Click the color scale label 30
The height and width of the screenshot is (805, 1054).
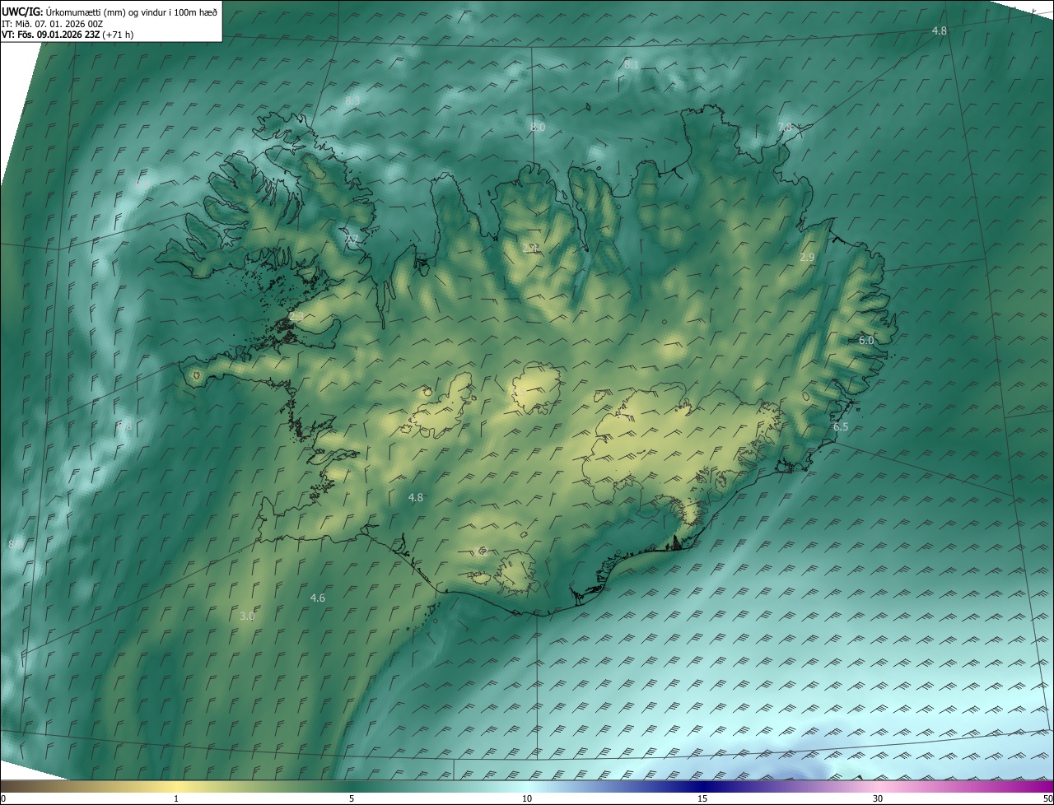(x=878, y=799)
